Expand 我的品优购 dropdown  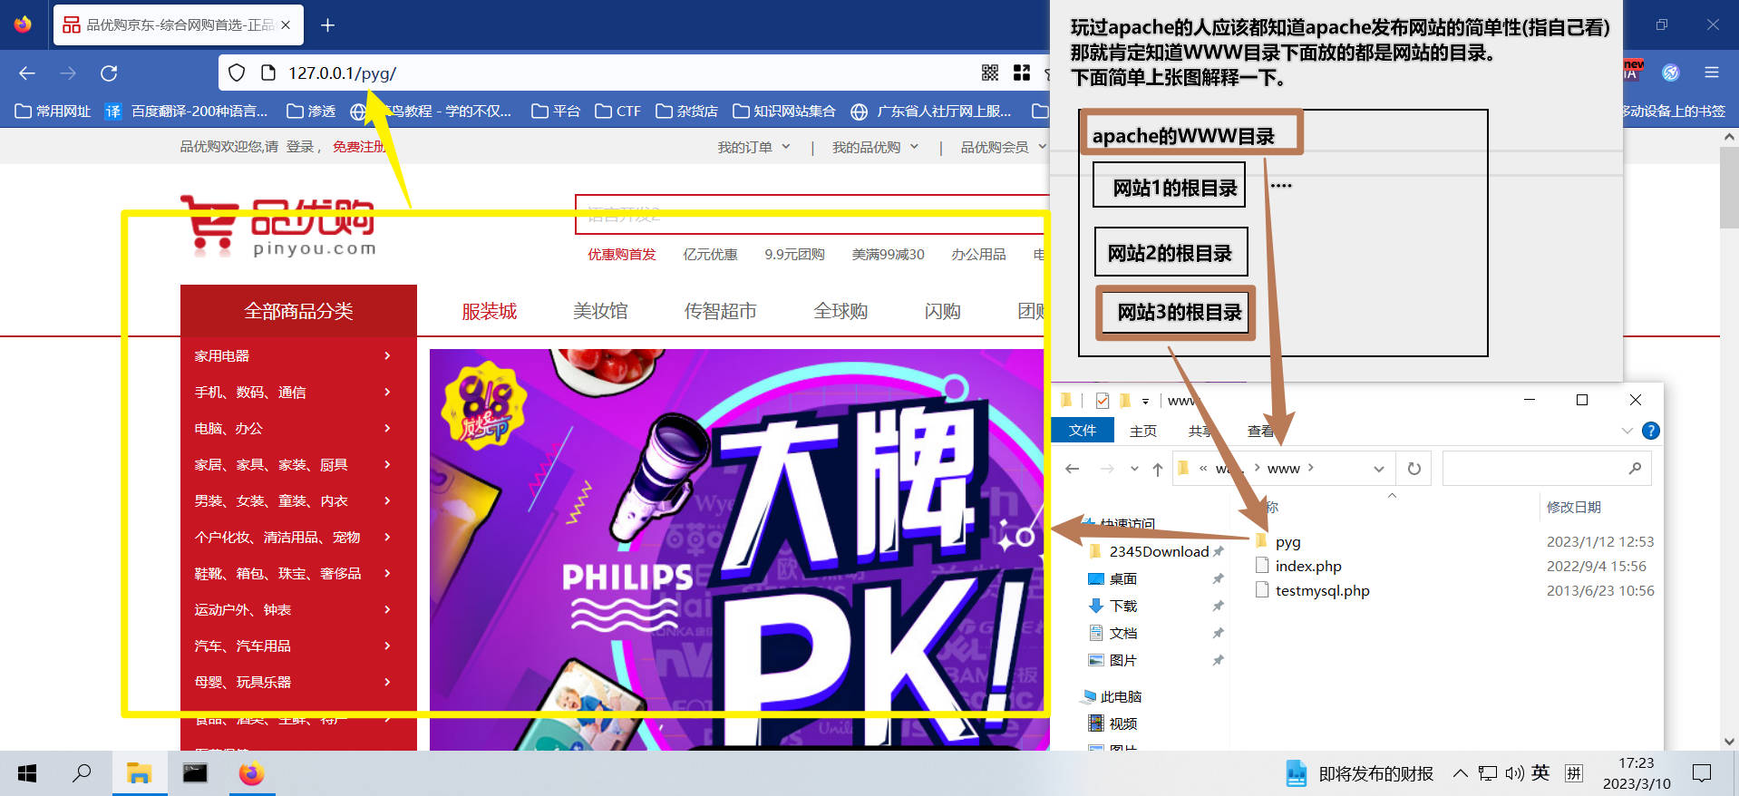pos(875,147)
